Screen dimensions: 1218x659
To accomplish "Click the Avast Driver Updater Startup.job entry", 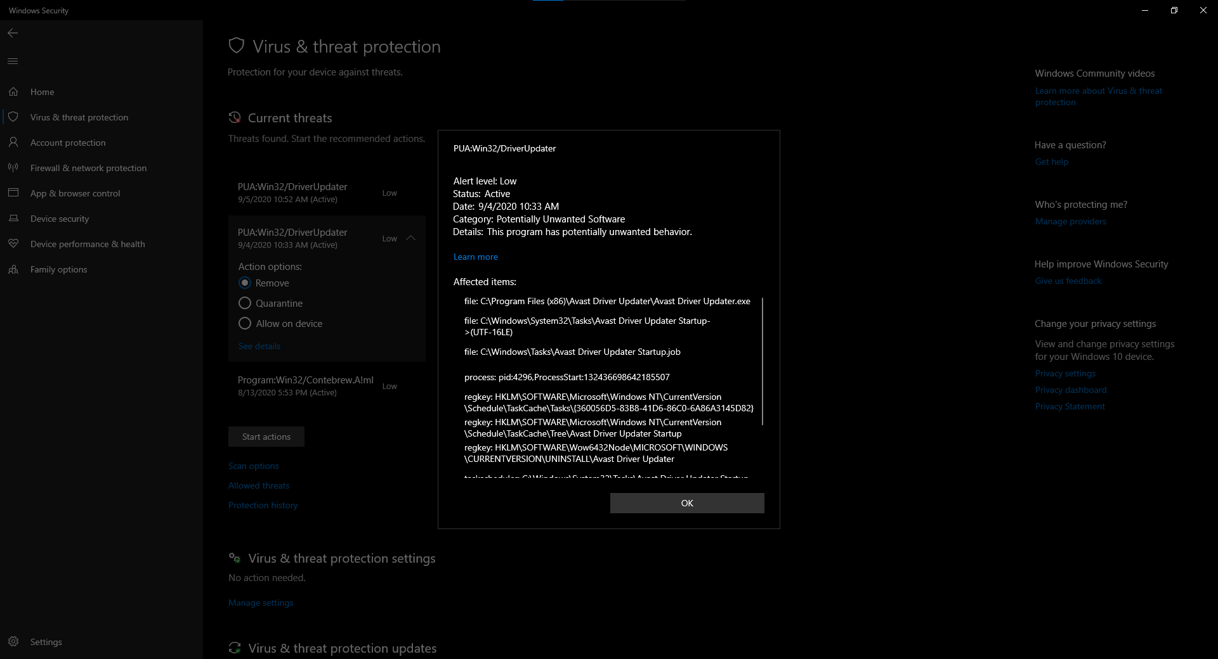I will click(x=572, y=352).
